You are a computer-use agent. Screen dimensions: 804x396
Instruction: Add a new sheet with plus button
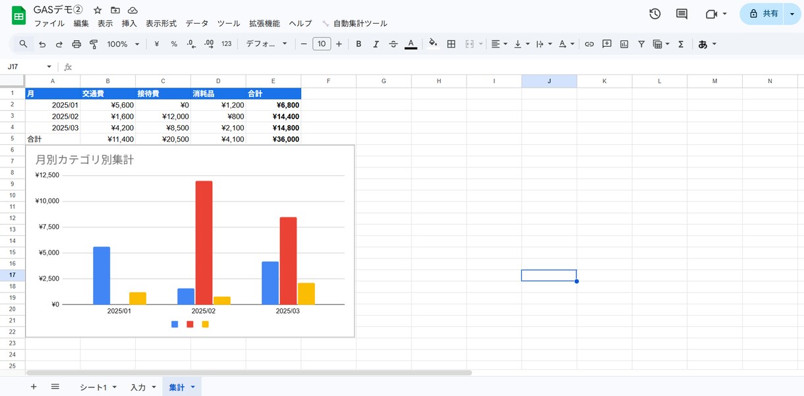(x=34, y=387)
